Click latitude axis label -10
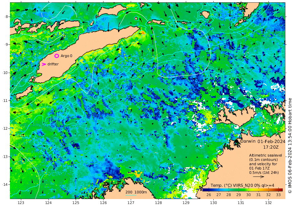The width and height of the screenshot is (292, 209). tap(5, 73)
